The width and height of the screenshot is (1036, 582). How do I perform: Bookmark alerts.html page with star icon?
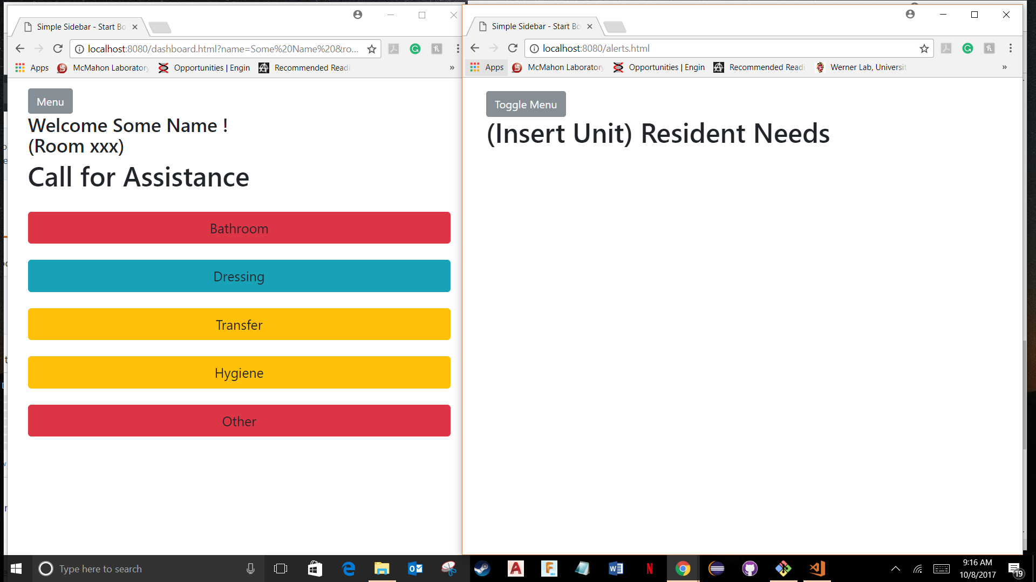click(924, 48)
